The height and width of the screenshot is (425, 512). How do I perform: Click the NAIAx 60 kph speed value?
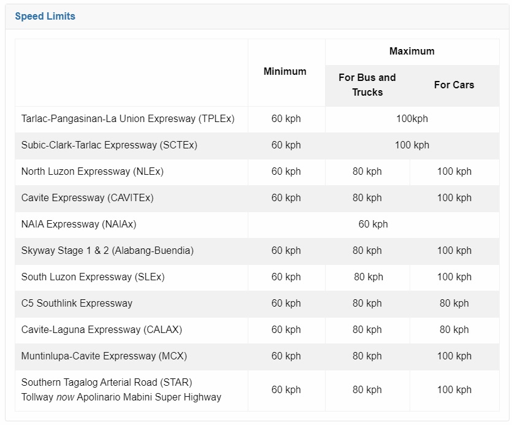click(x=373, y=224)
